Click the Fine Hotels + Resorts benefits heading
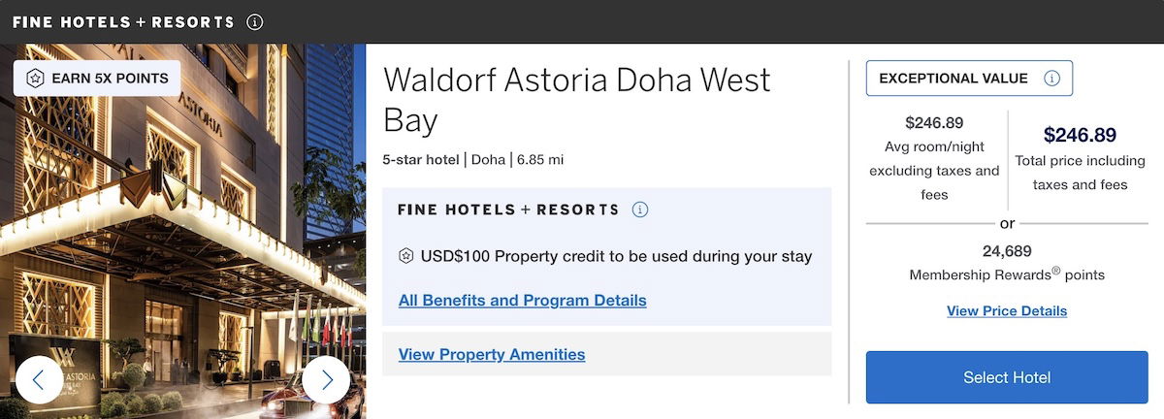This screenshot has height=419, width=1164. (508, 209)
